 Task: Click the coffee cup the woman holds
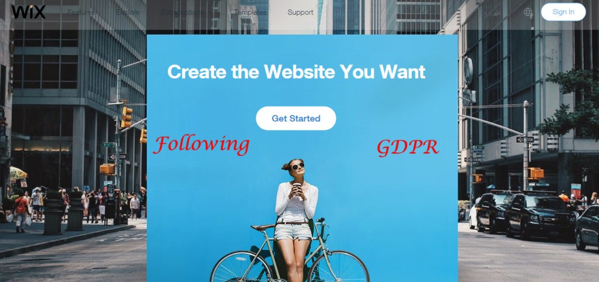coord(297,190)
